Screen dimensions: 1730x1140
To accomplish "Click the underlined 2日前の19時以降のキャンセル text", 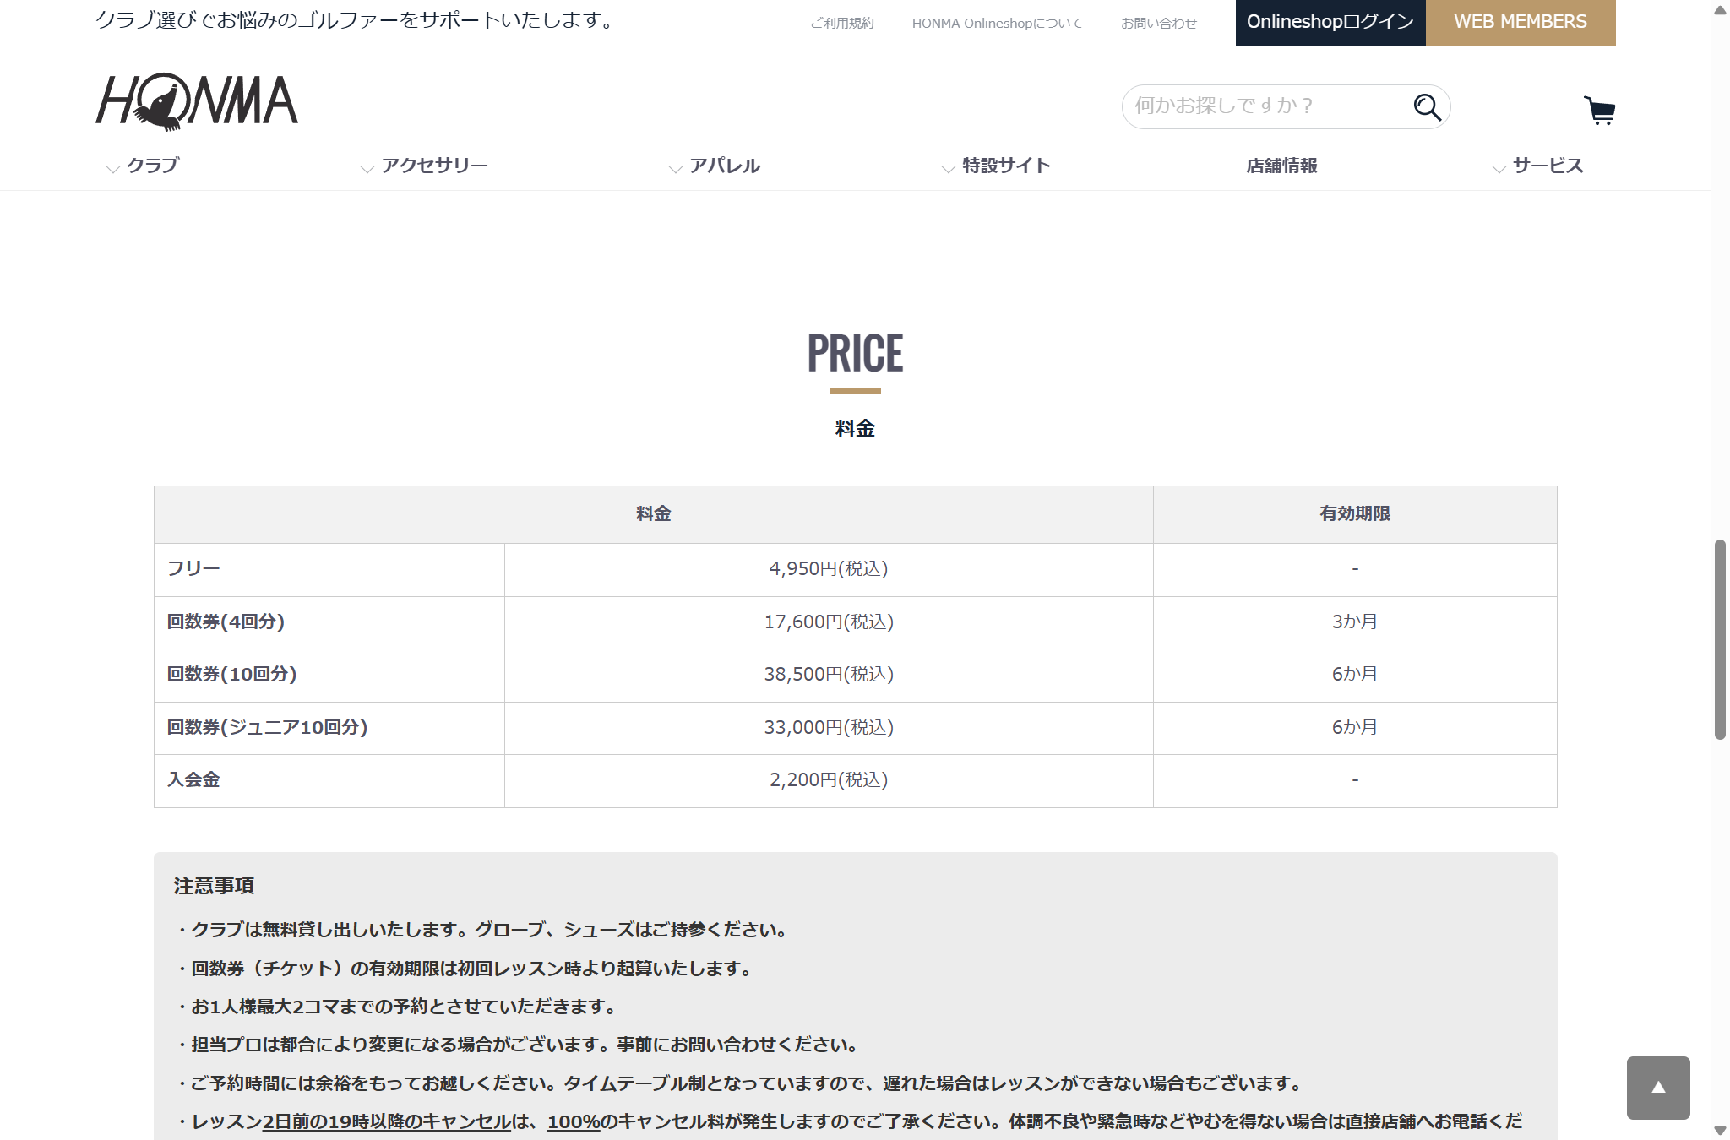I will (387, 1121).
